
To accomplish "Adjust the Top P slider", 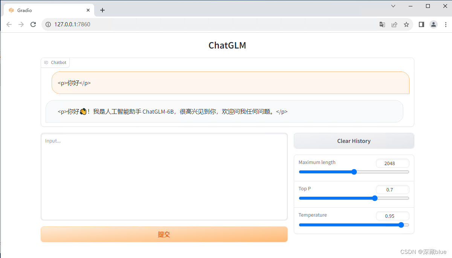I will coord(354,198).
